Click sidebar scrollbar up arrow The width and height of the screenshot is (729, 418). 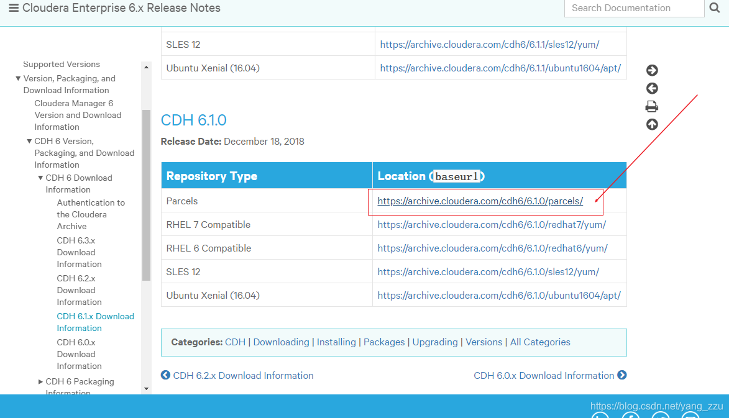(147, 67)
